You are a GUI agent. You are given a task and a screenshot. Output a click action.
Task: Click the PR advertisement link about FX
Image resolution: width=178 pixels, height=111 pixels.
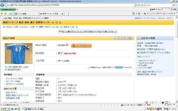point(89,31)
